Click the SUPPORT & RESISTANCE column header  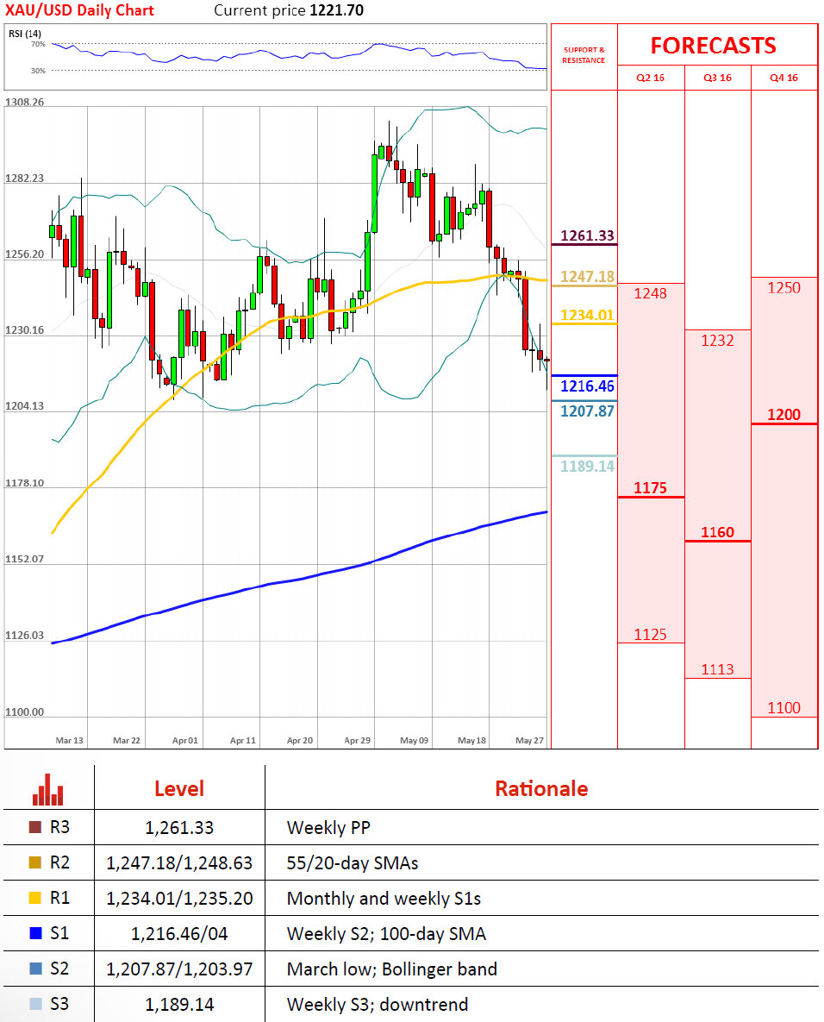[x=584, y=54]
